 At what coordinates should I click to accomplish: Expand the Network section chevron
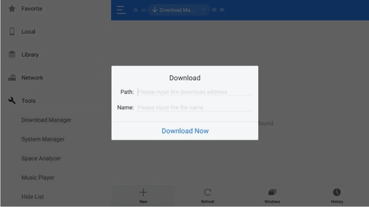click(103, 78)
